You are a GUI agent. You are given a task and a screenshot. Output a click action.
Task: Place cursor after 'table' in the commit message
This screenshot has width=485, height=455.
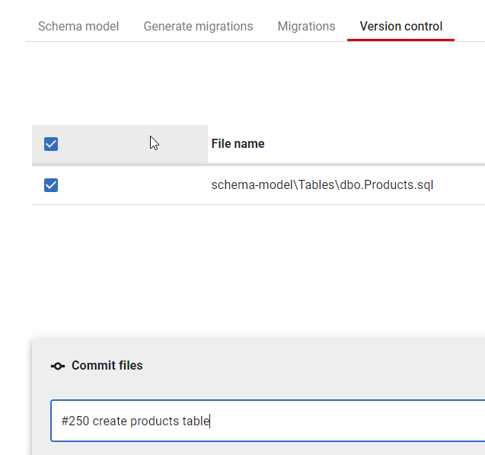coord(210,421)
